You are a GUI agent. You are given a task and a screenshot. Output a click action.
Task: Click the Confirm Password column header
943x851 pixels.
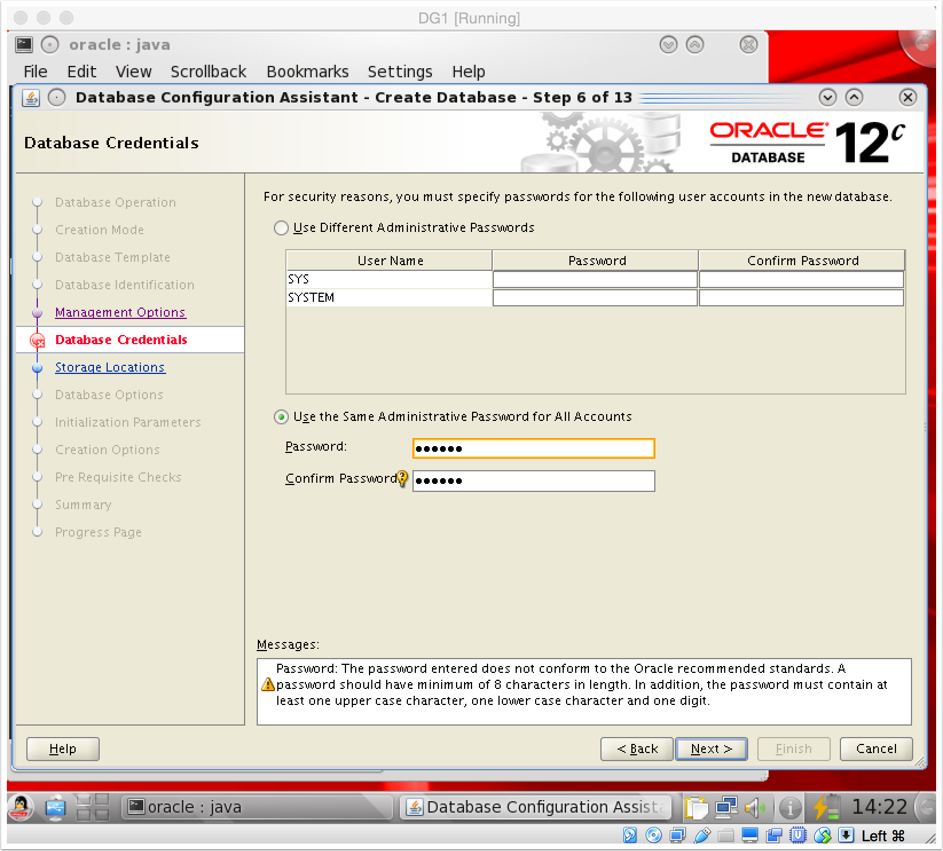(x=802, y=261)
